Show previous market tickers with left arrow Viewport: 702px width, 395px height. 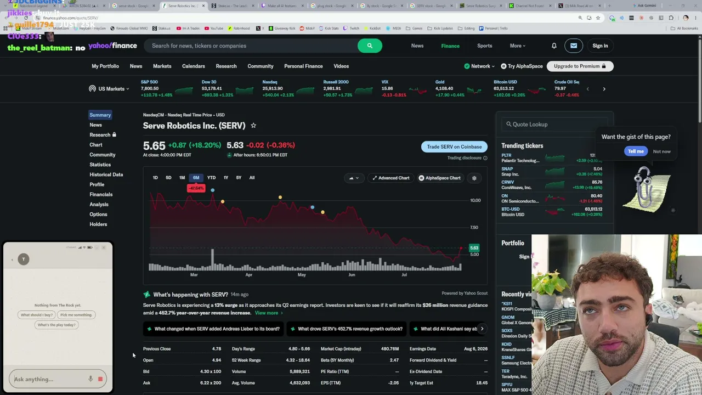[587, 89]
